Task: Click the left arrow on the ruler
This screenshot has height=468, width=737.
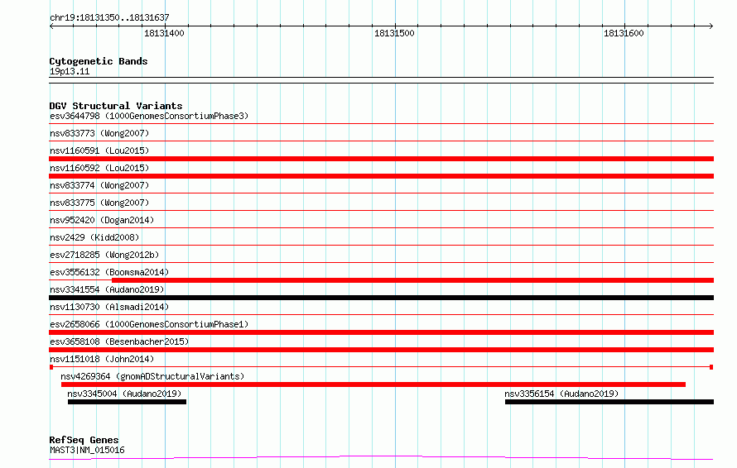Action: (x=51, y=26)
